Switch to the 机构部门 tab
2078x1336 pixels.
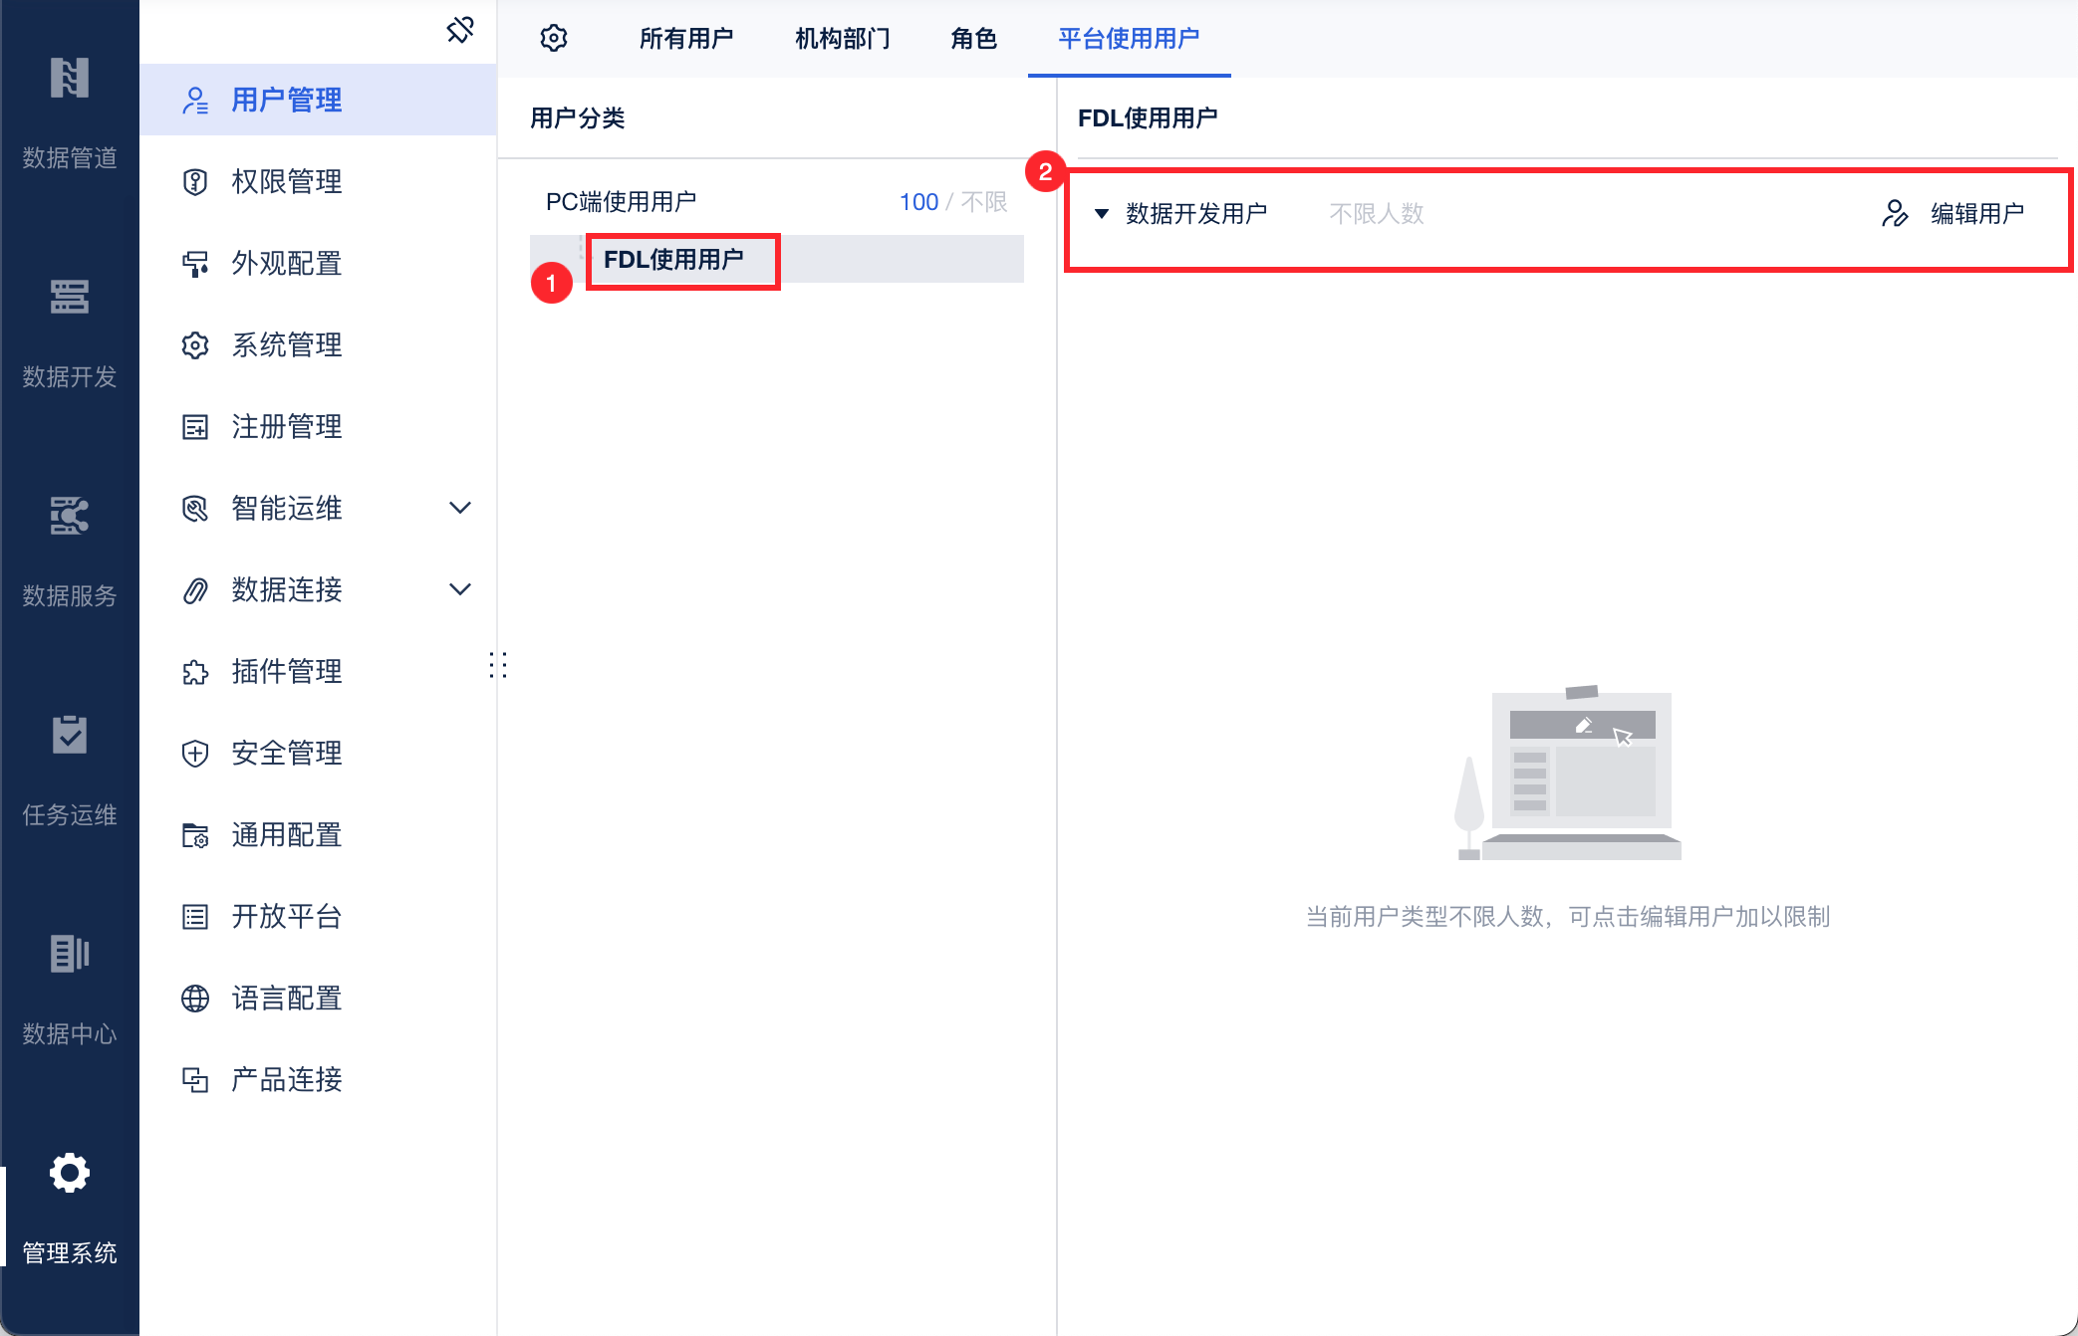point(843,39)
